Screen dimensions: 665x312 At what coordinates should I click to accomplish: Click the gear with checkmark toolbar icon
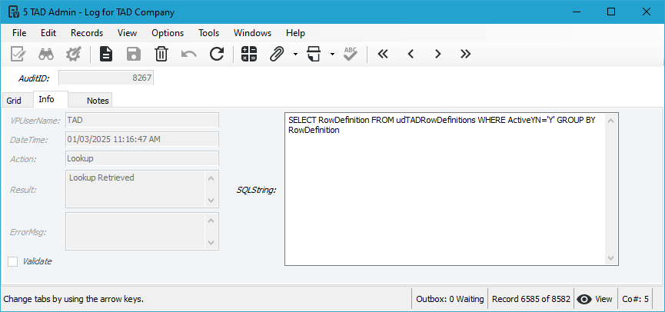tap(73, 55)
